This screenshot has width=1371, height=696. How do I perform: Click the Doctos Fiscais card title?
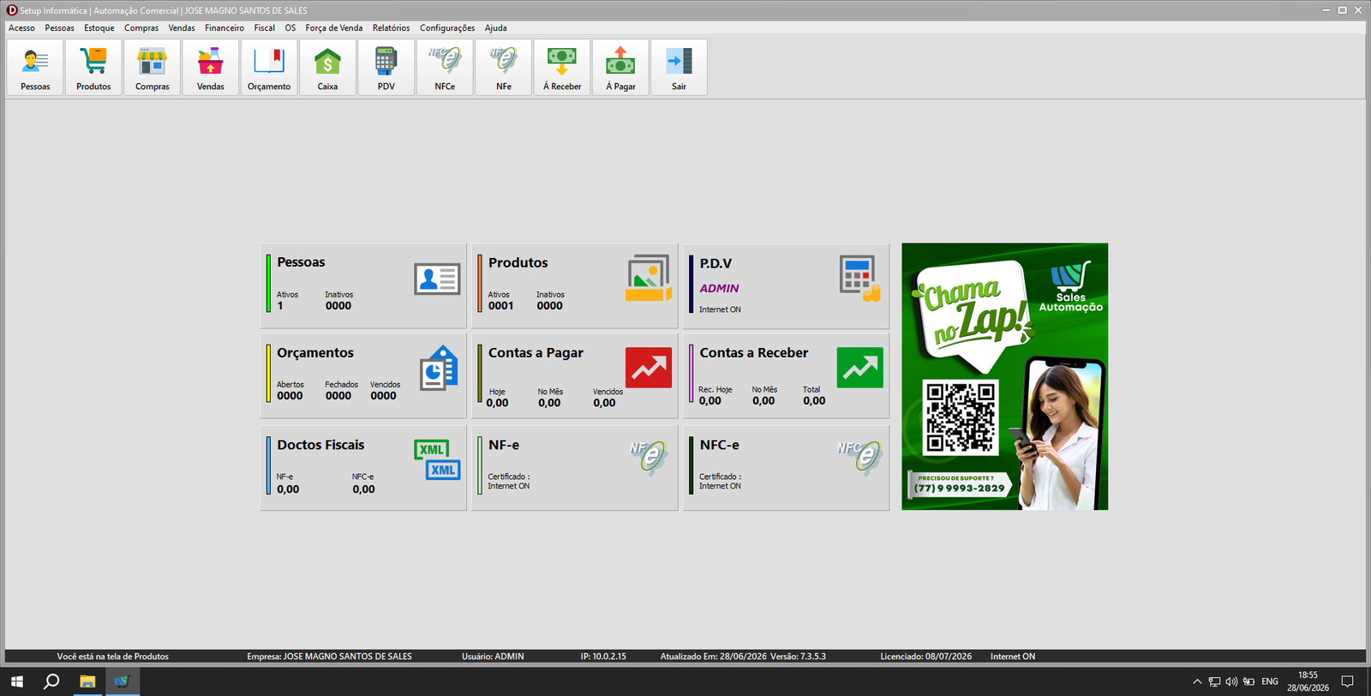pos(320,445)
